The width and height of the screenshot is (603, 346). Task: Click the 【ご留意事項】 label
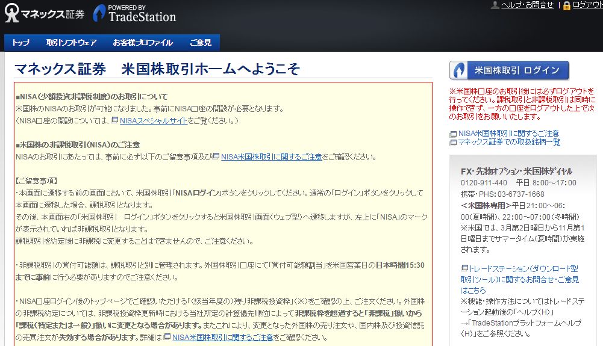[x=37, y=181]
